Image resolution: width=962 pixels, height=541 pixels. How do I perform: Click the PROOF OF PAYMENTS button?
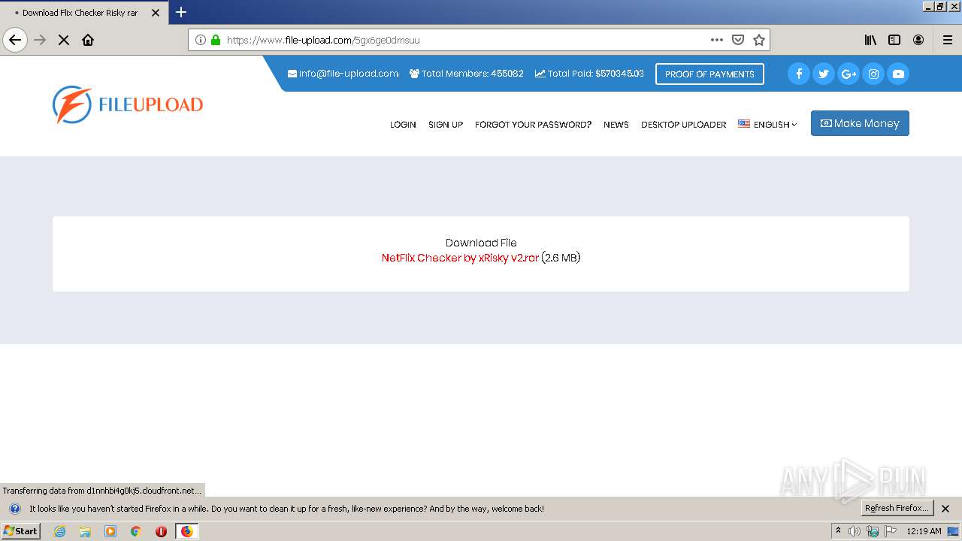click(709, 74)
